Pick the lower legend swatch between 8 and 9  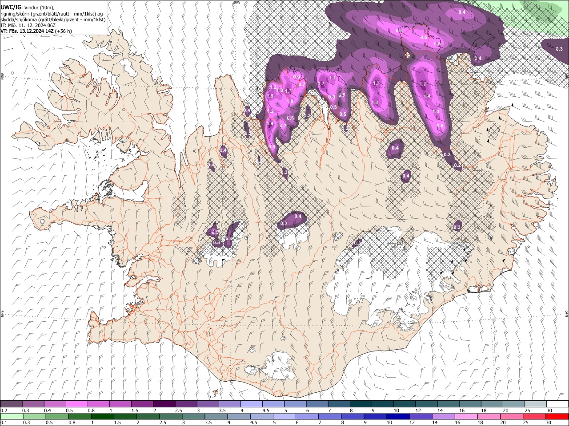pyautogui.click(x=353, y=416)
